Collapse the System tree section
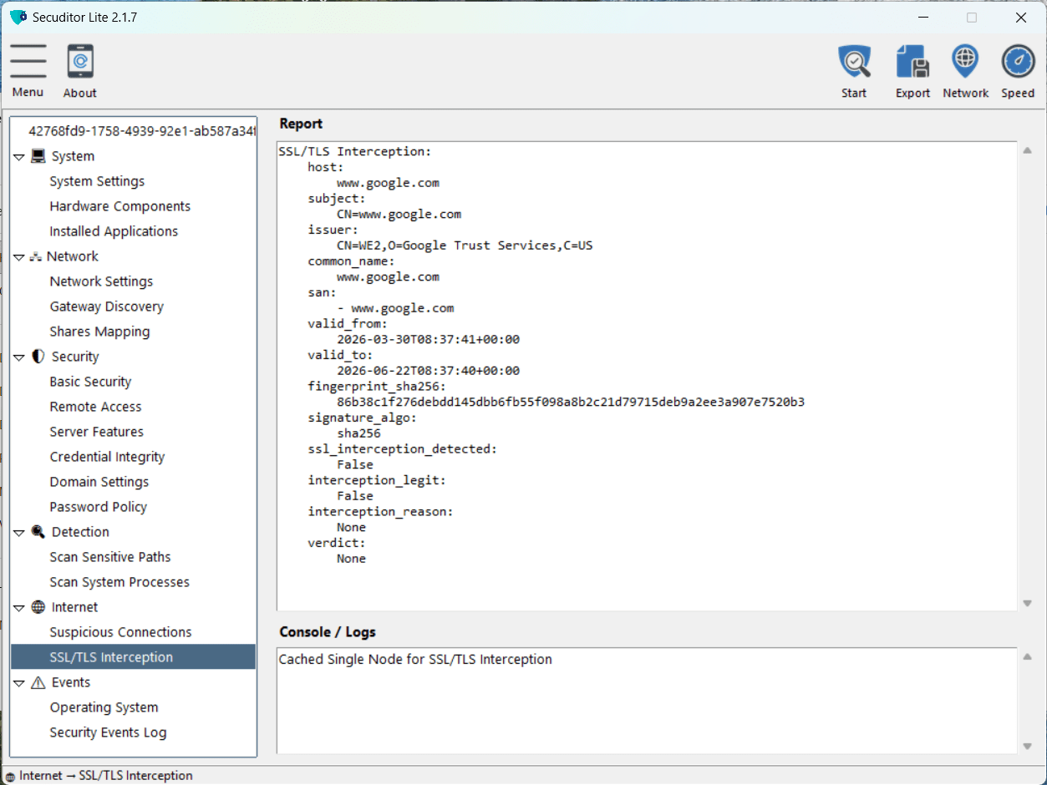 [19, 157]
